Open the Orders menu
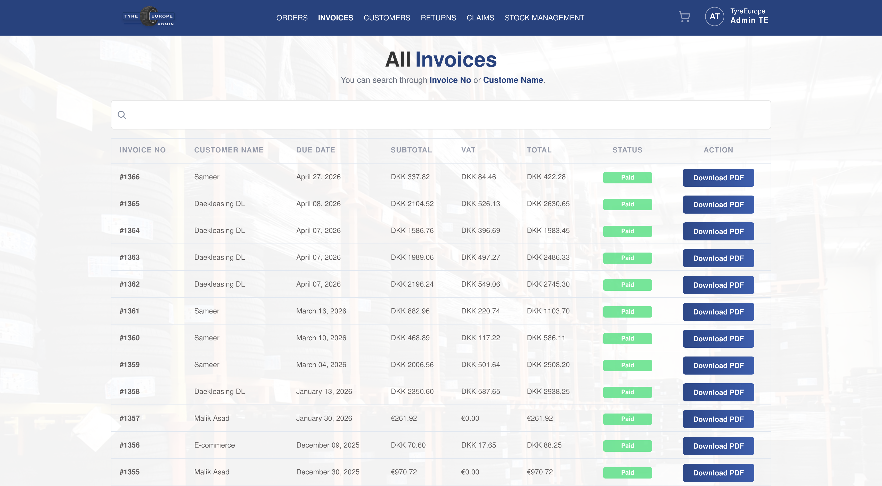The height and width of the screenshot is (486, 882). click(x=292, y=18)
